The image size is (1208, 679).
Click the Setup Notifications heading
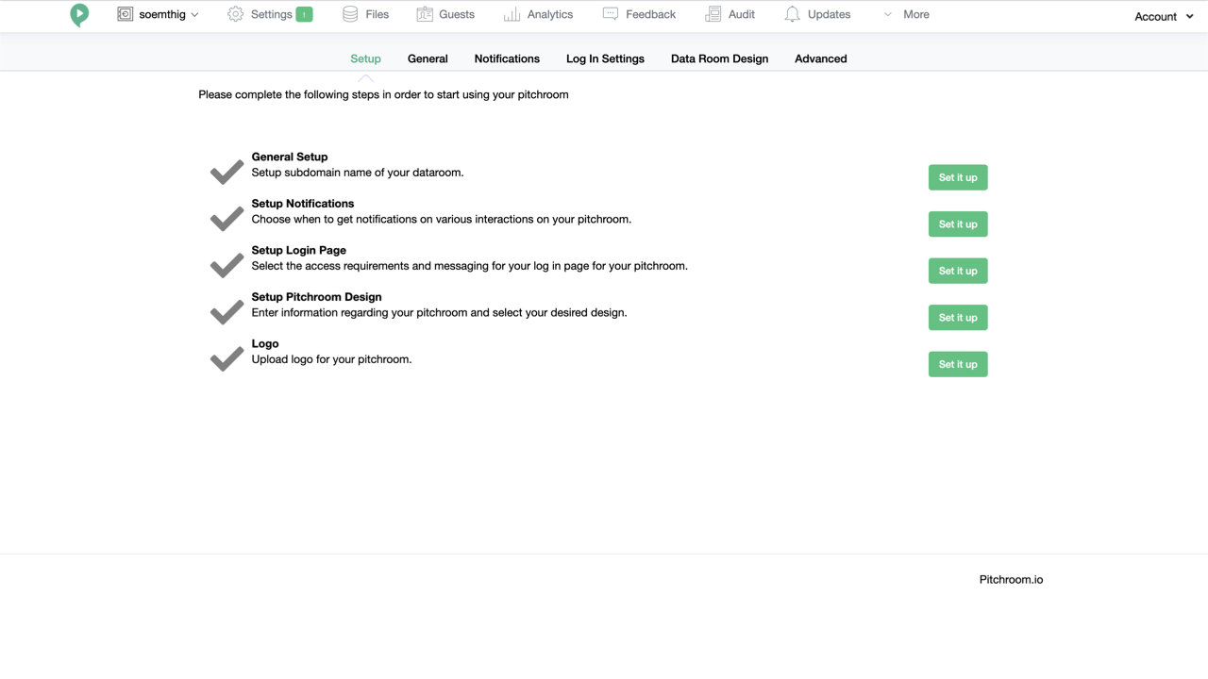point(303,204)
